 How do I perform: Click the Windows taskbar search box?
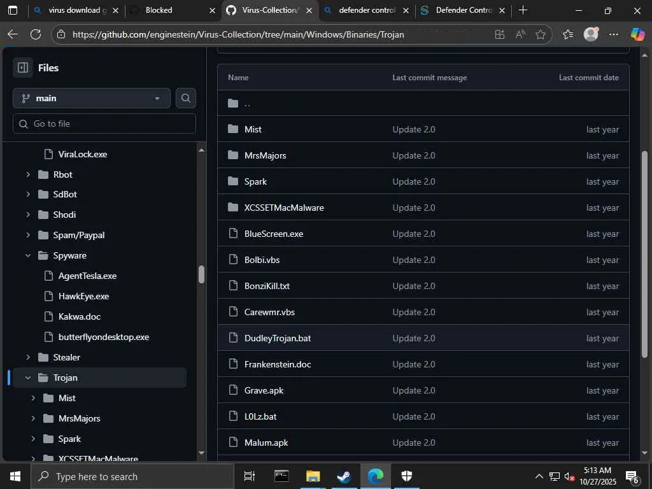(x=132, y=476)
